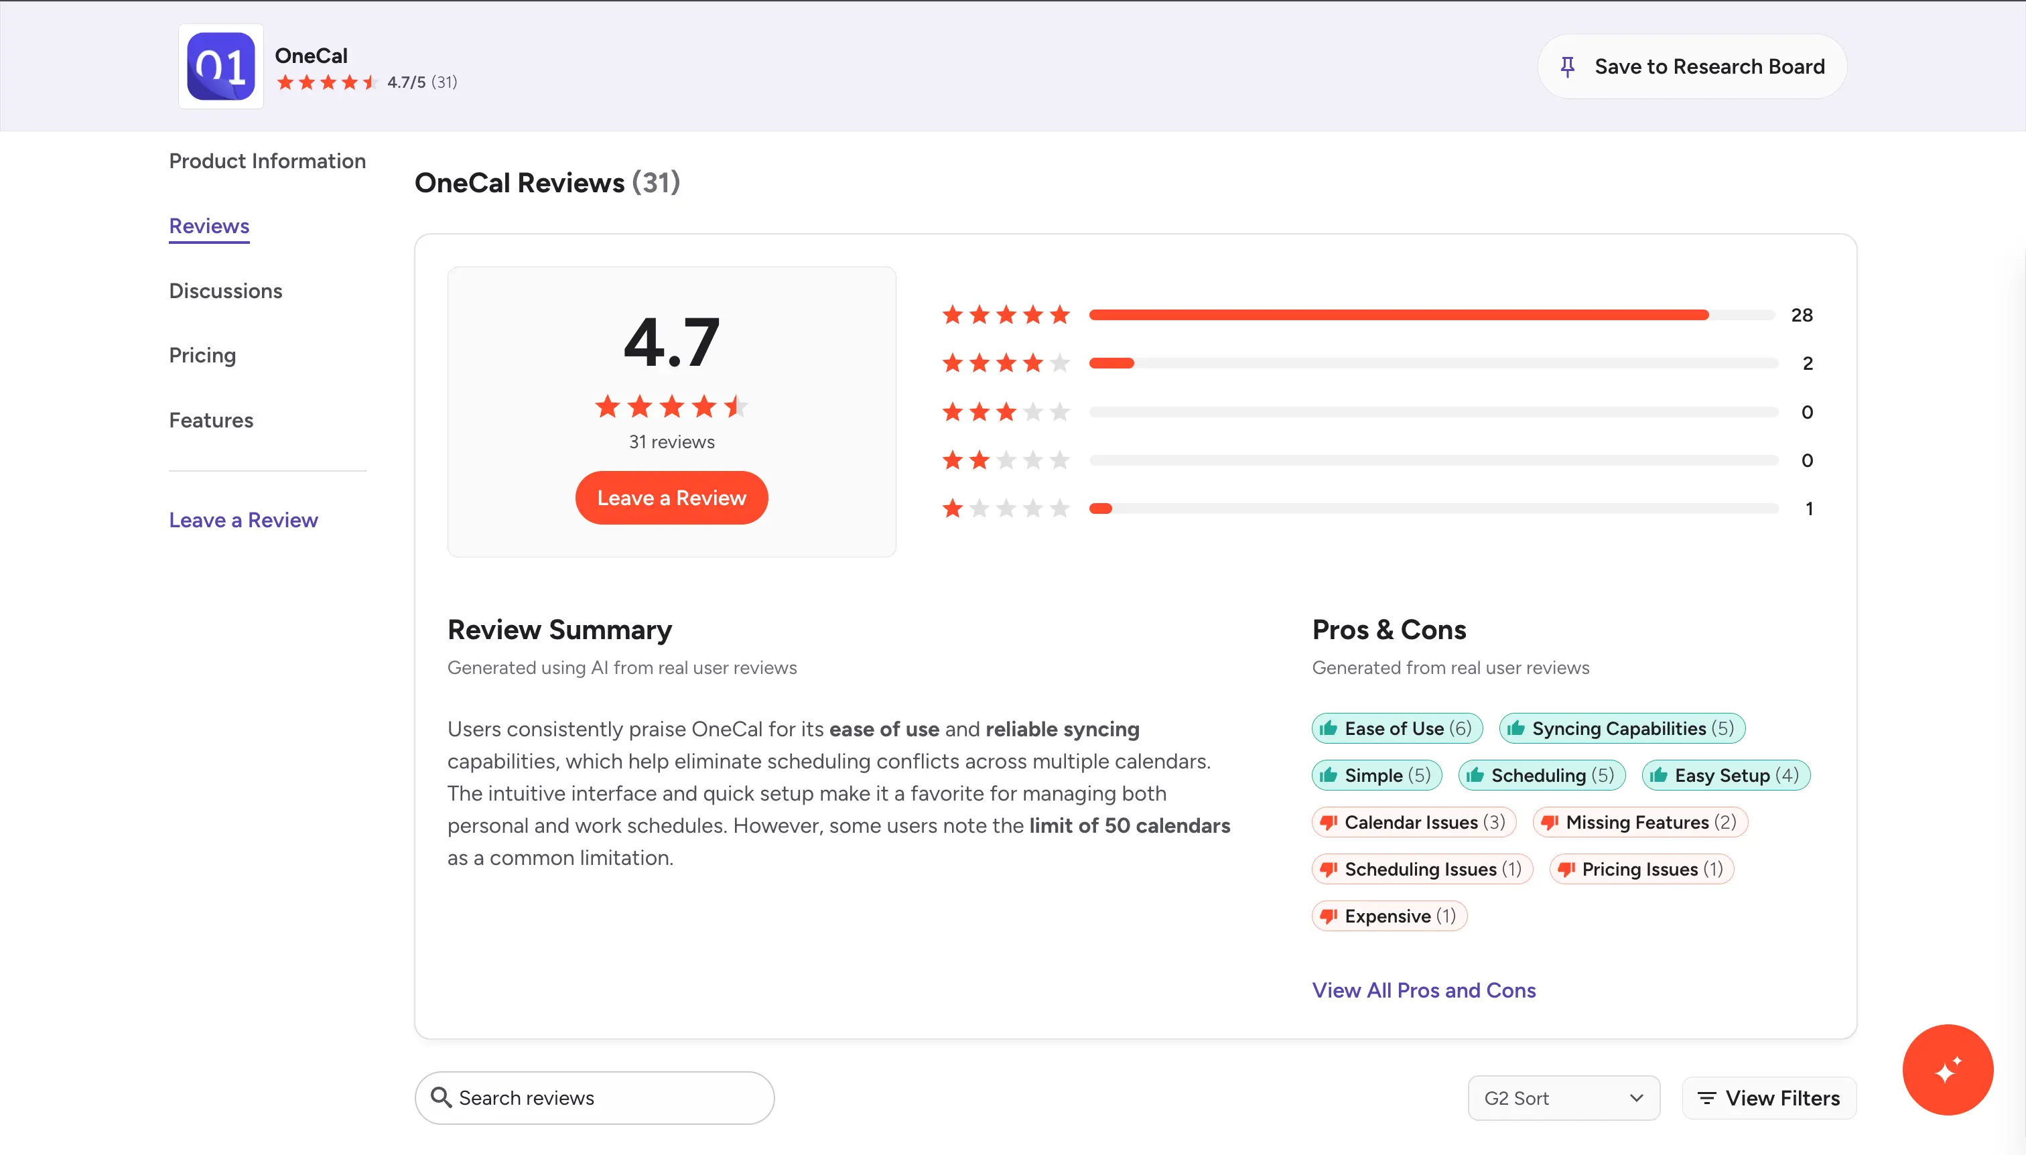Focus the Search reviews field
Image resolution: width=2026 pixels, height=1155 pixels.
pos(594,1098)
